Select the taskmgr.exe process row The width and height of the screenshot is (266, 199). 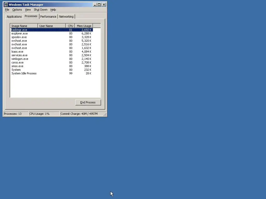pos(52,30)
